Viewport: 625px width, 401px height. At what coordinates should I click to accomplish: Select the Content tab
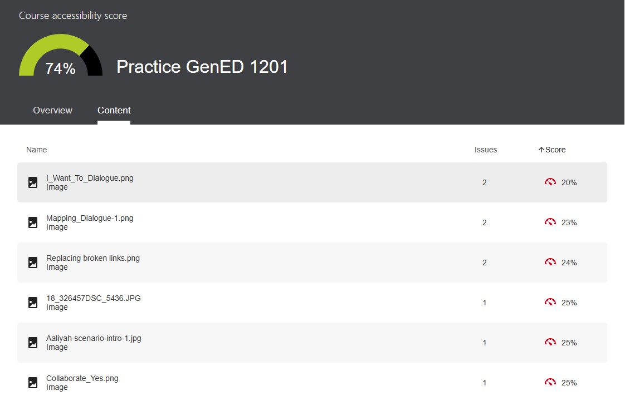point(114,110)
